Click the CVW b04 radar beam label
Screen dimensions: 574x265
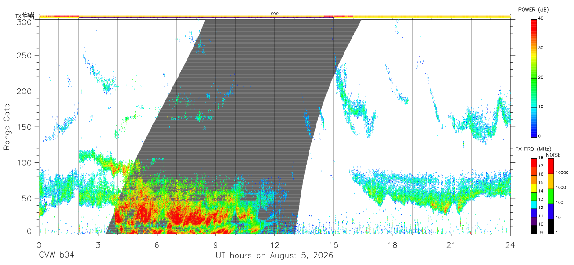pos(56,256)
